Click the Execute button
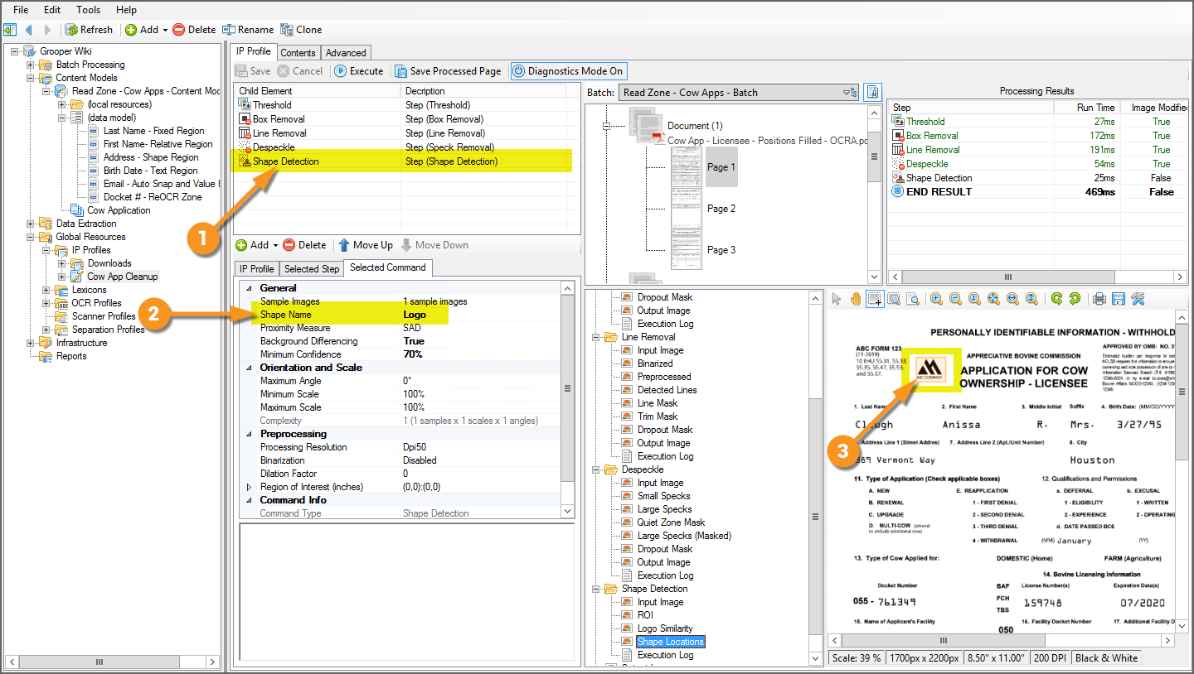Image resolution: width=1194 pixels, height=674 pixels. tap(359, 71)
